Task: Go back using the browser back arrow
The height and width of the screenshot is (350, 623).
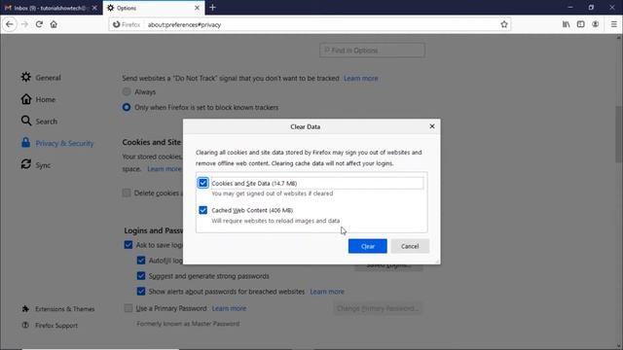Action: (10, 24)
